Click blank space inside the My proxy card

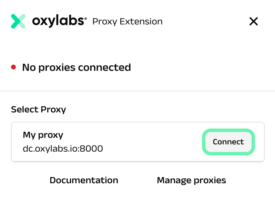click(x=152, y=142)
